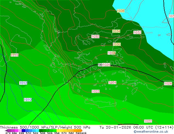The height and width of the screenshot is (134, 174).
Task: Click the legend value 522
Action: tap(35, 133)
